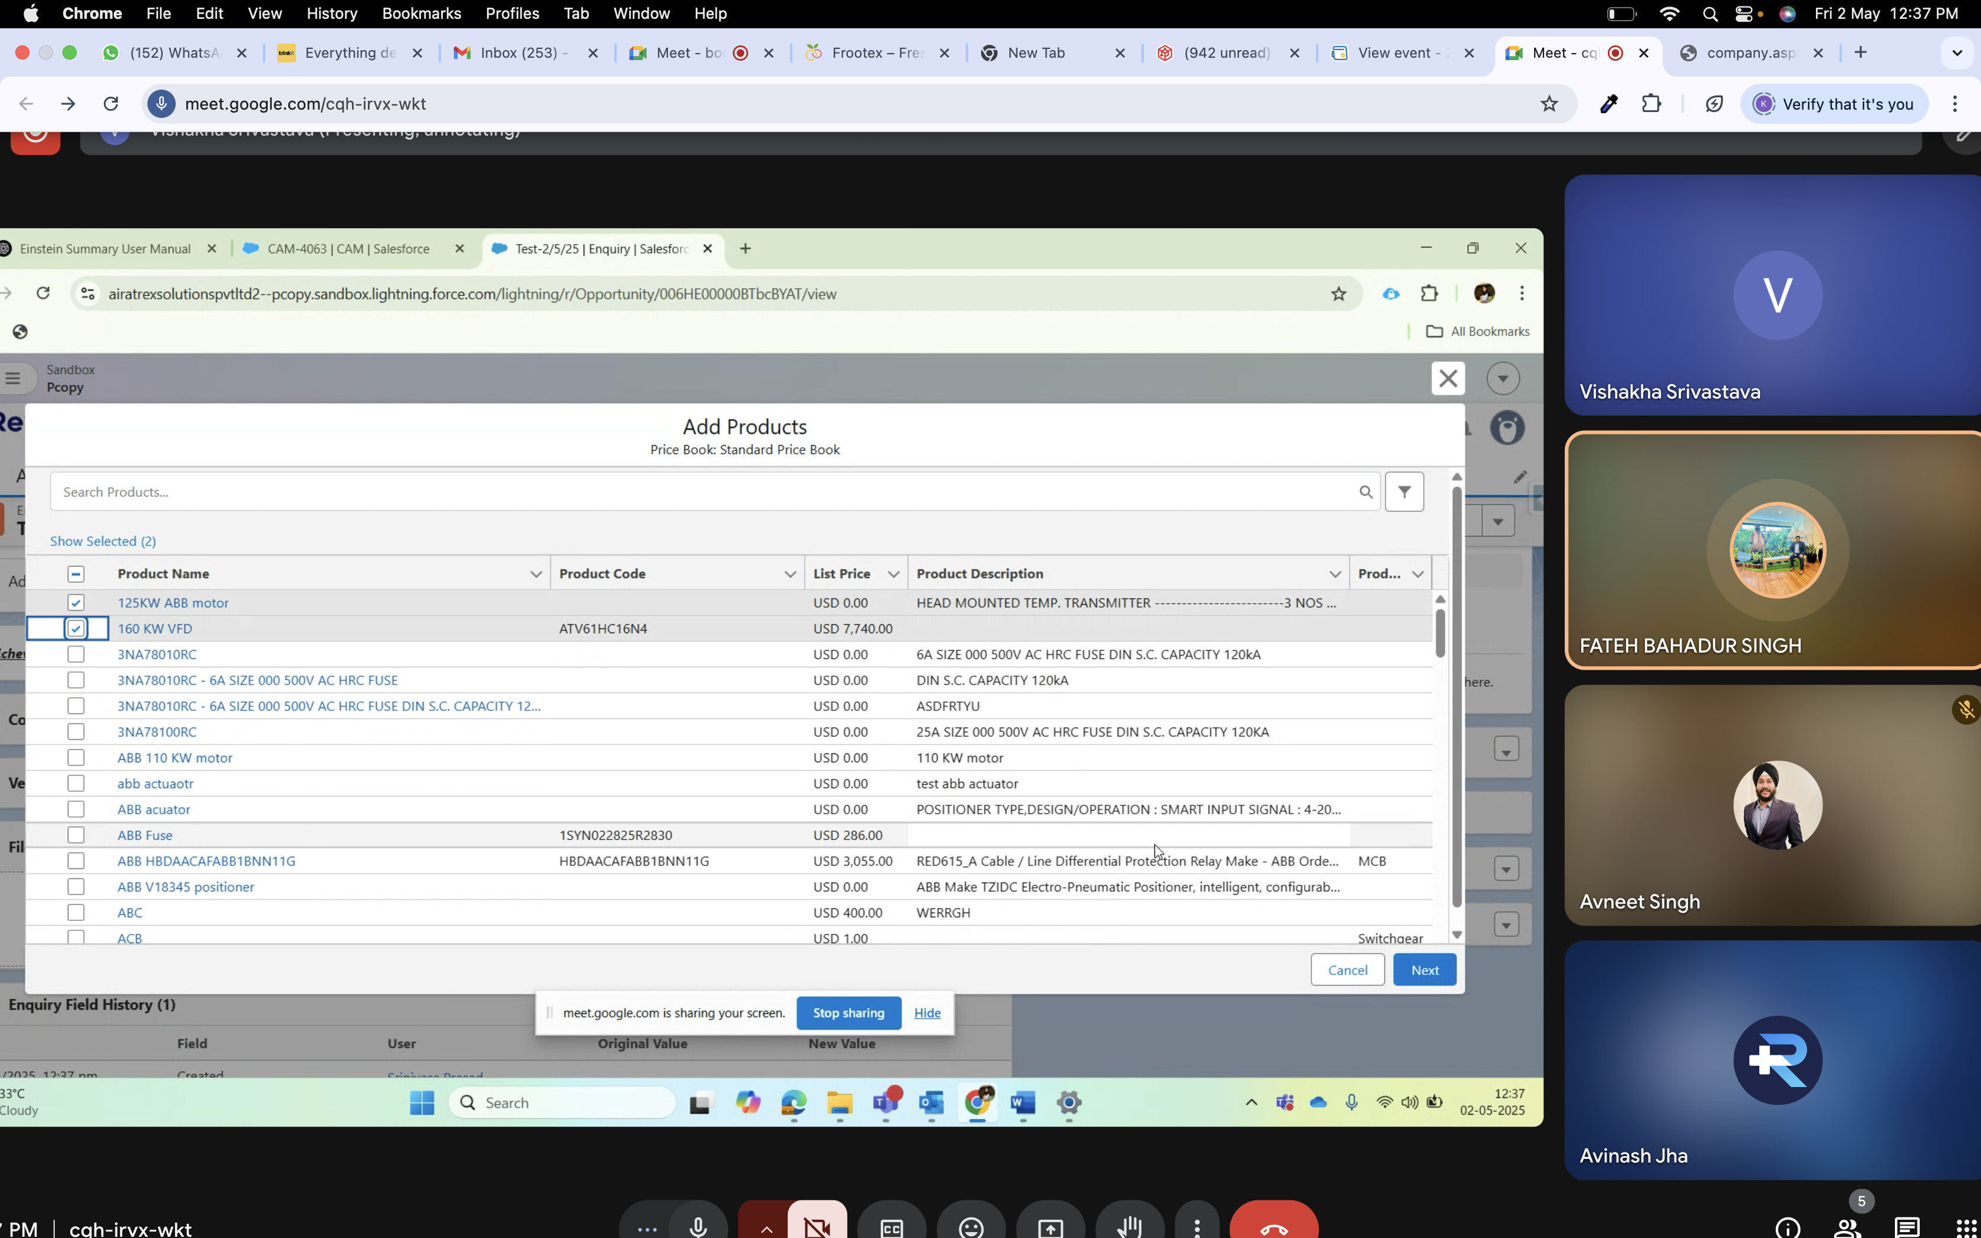
Task: Click product table vertical scrollbar thumb
Action: 1440,632
